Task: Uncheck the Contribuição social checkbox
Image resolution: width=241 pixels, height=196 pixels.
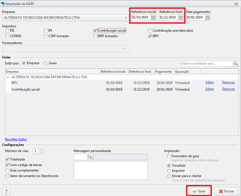Action: (95, 31)
